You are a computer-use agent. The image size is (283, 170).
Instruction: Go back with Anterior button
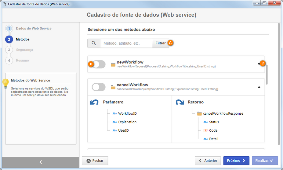208,161
